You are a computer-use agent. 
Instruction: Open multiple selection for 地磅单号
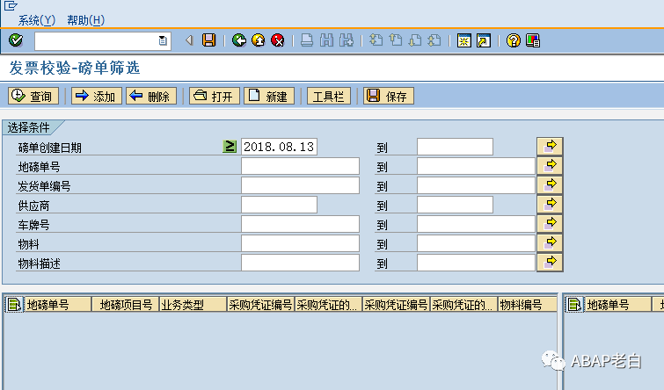coord(550,165)
